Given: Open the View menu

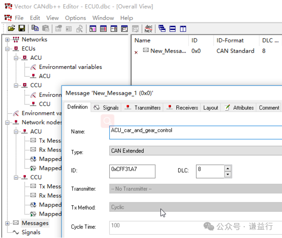Looking at the screenshot, I should (52, 18).
